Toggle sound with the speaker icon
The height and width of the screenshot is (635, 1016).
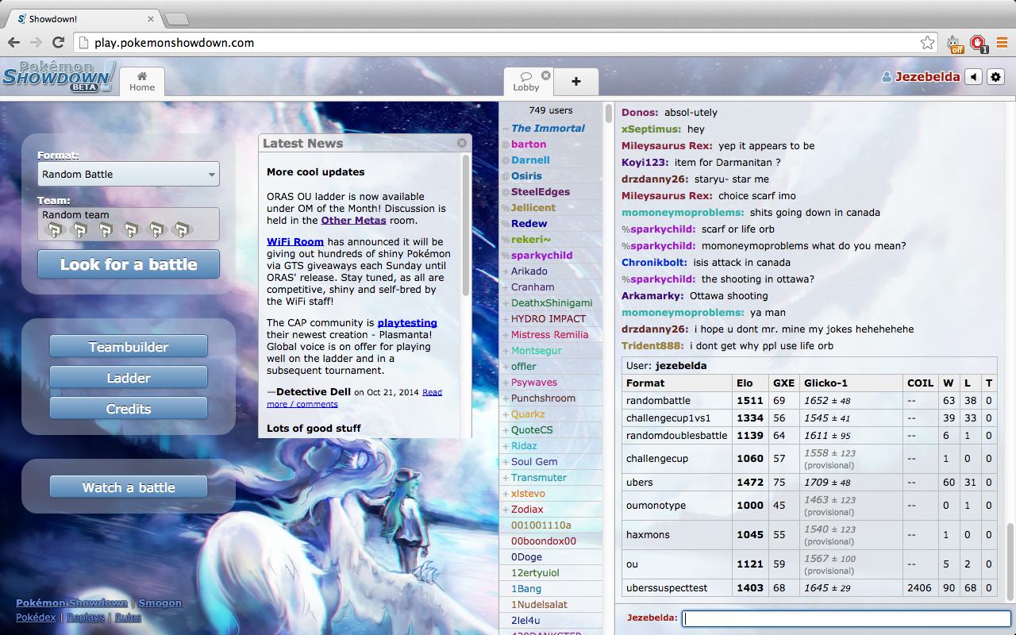point(973,77)
